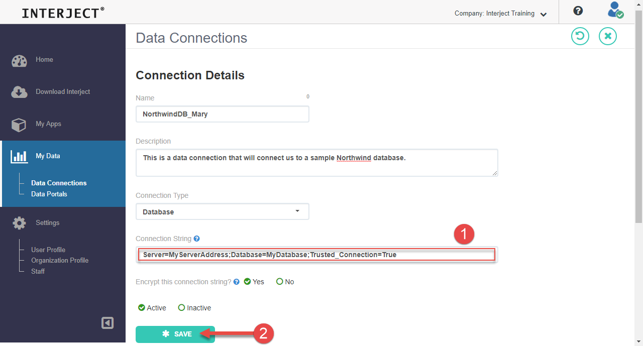643x346 pixels.
Task: Click the page vertical scrollbar
Action: point(638,116)
